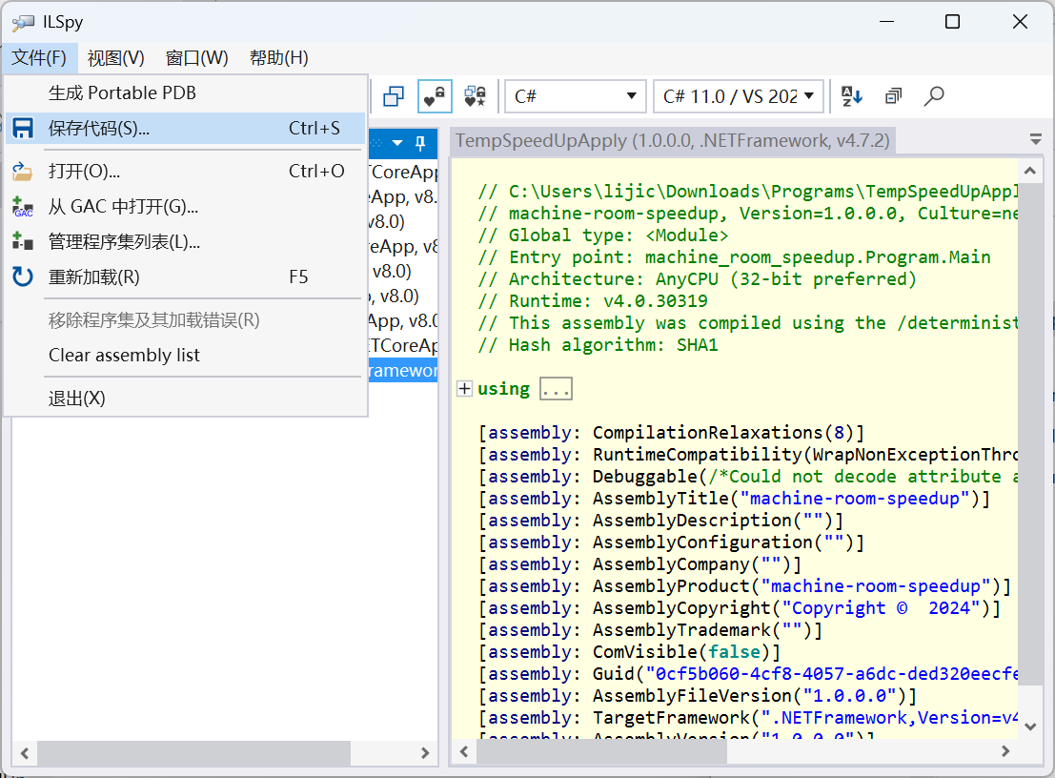Click the tree pane horizontal scrollbar thumb
This screenshot has width=1055, height=778.
tap(193, 753)
